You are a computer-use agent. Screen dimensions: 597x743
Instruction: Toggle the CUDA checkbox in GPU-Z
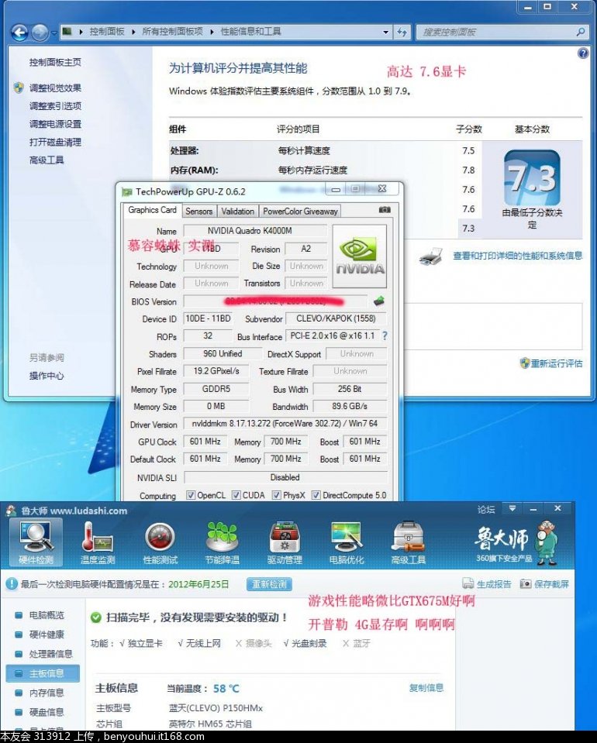[236, 495]
